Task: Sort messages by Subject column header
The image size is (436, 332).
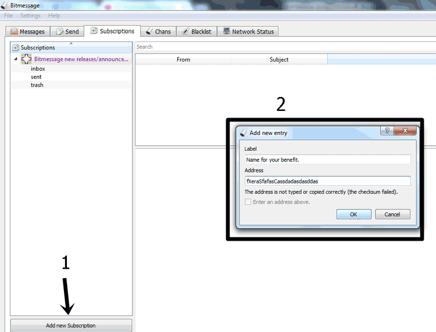Action: pos(279,59)
